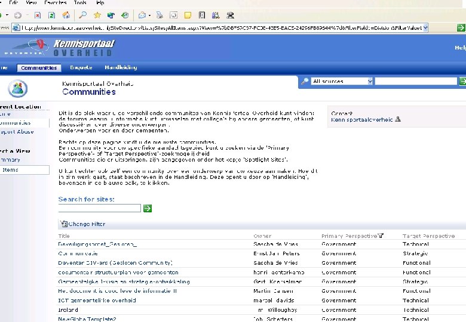The image size is (466, 322).
Task: Click the Messenger person toolbar icon
Action: click(x=230, y=15)
